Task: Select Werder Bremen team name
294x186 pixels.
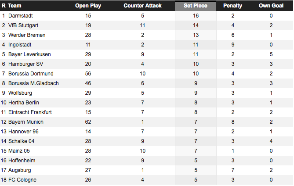Action: (27, 35)
